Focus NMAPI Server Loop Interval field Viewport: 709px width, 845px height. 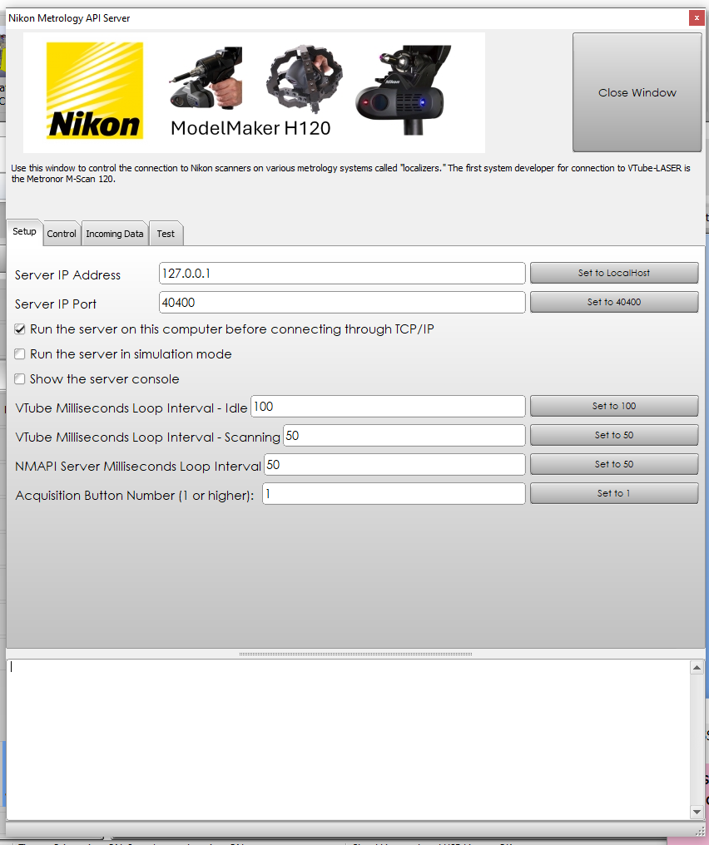394,465
